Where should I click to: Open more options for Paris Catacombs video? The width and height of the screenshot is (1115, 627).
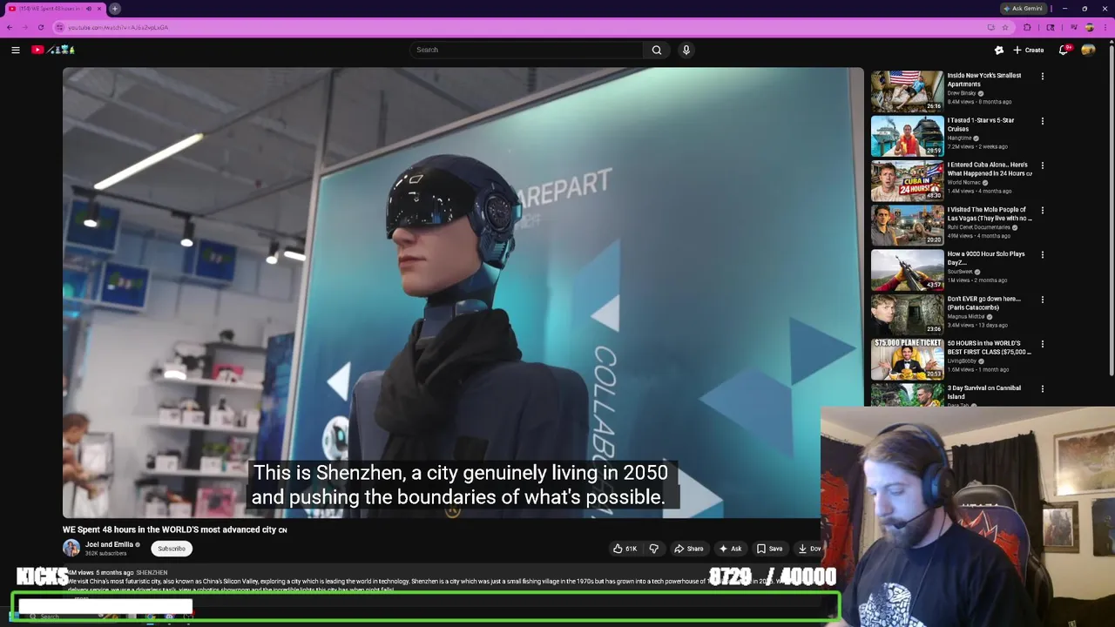click(1042, 300)
